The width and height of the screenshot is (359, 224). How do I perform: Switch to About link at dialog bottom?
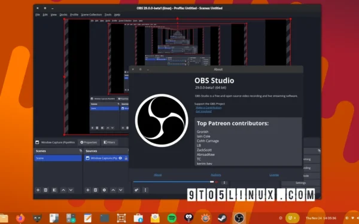(157, 175)
